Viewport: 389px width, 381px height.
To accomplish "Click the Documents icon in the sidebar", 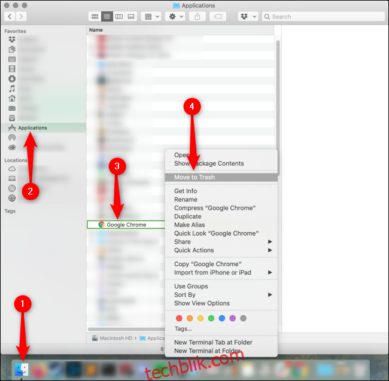I will (x=12, y=49).
